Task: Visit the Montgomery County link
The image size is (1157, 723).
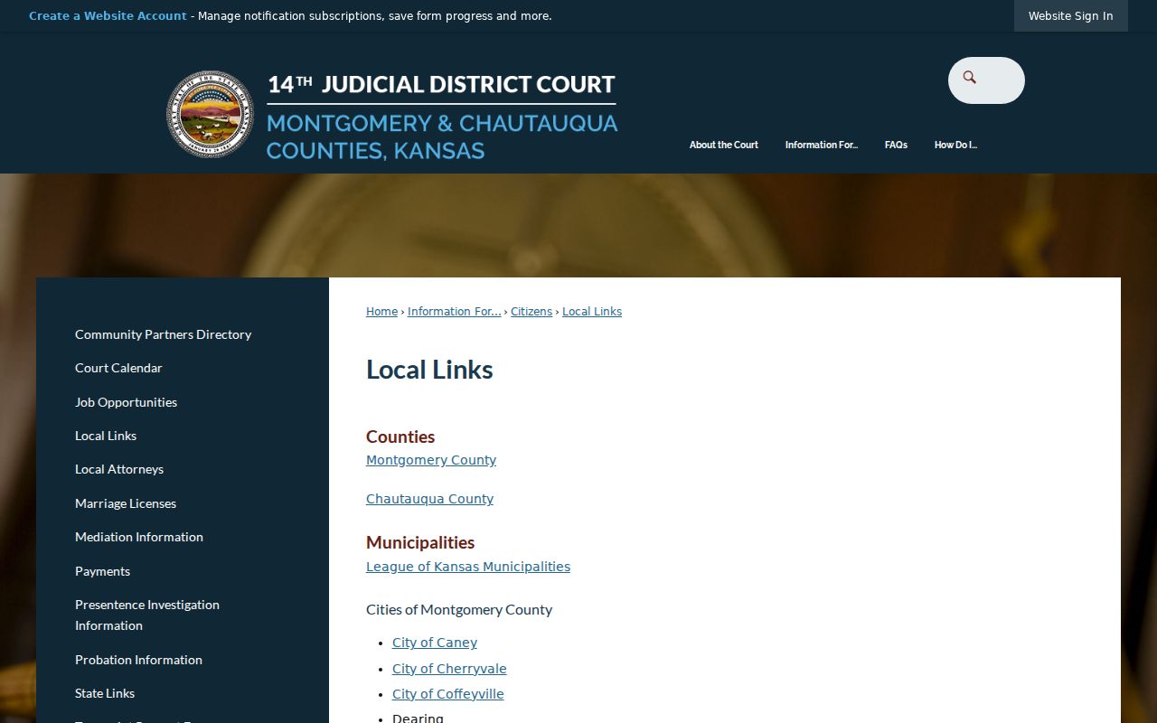Action: [431, 460]
